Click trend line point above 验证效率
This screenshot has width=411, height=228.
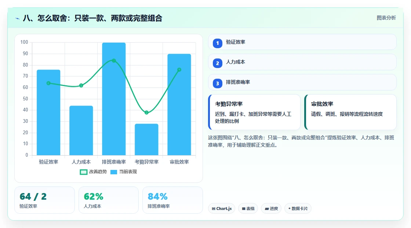click(x=48, y=83)
